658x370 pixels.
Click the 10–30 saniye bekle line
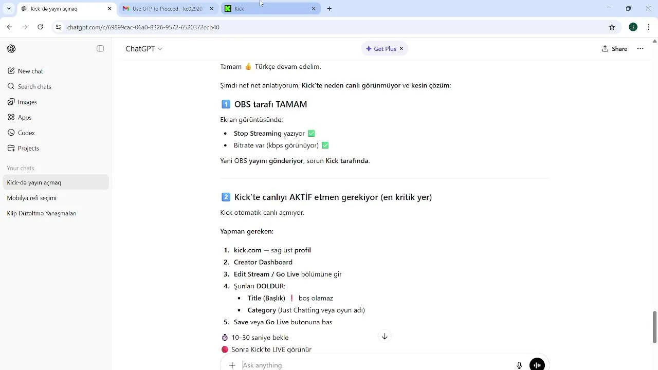point(260,338)
